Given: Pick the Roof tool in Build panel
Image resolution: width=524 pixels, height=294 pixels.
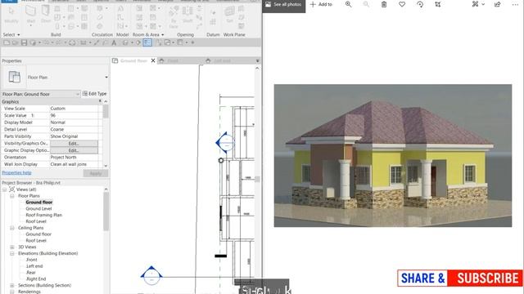Looking at the screenshot, I should tap(71, 9).
